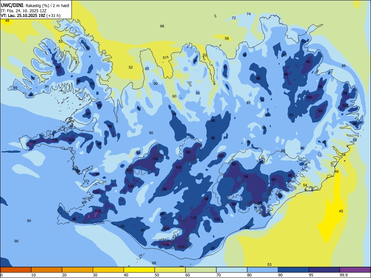This screenshot has height=278, width=371.
Task: Click the light blue 70–80 legend swatch
Action: point(232,270)
